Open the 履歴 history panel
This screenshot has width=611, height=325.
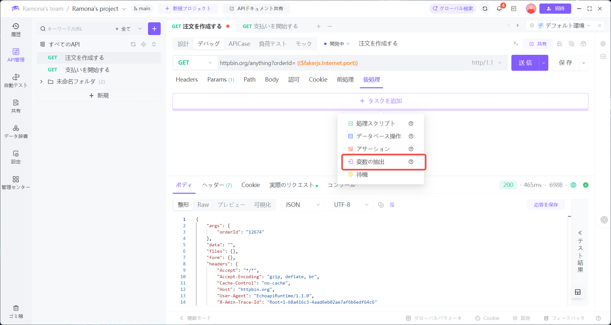coord(16,29)
